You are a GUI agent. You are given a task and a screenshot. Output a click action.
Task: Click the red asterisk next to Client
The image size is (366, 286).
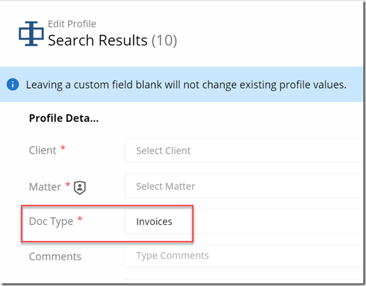(63, 148)
